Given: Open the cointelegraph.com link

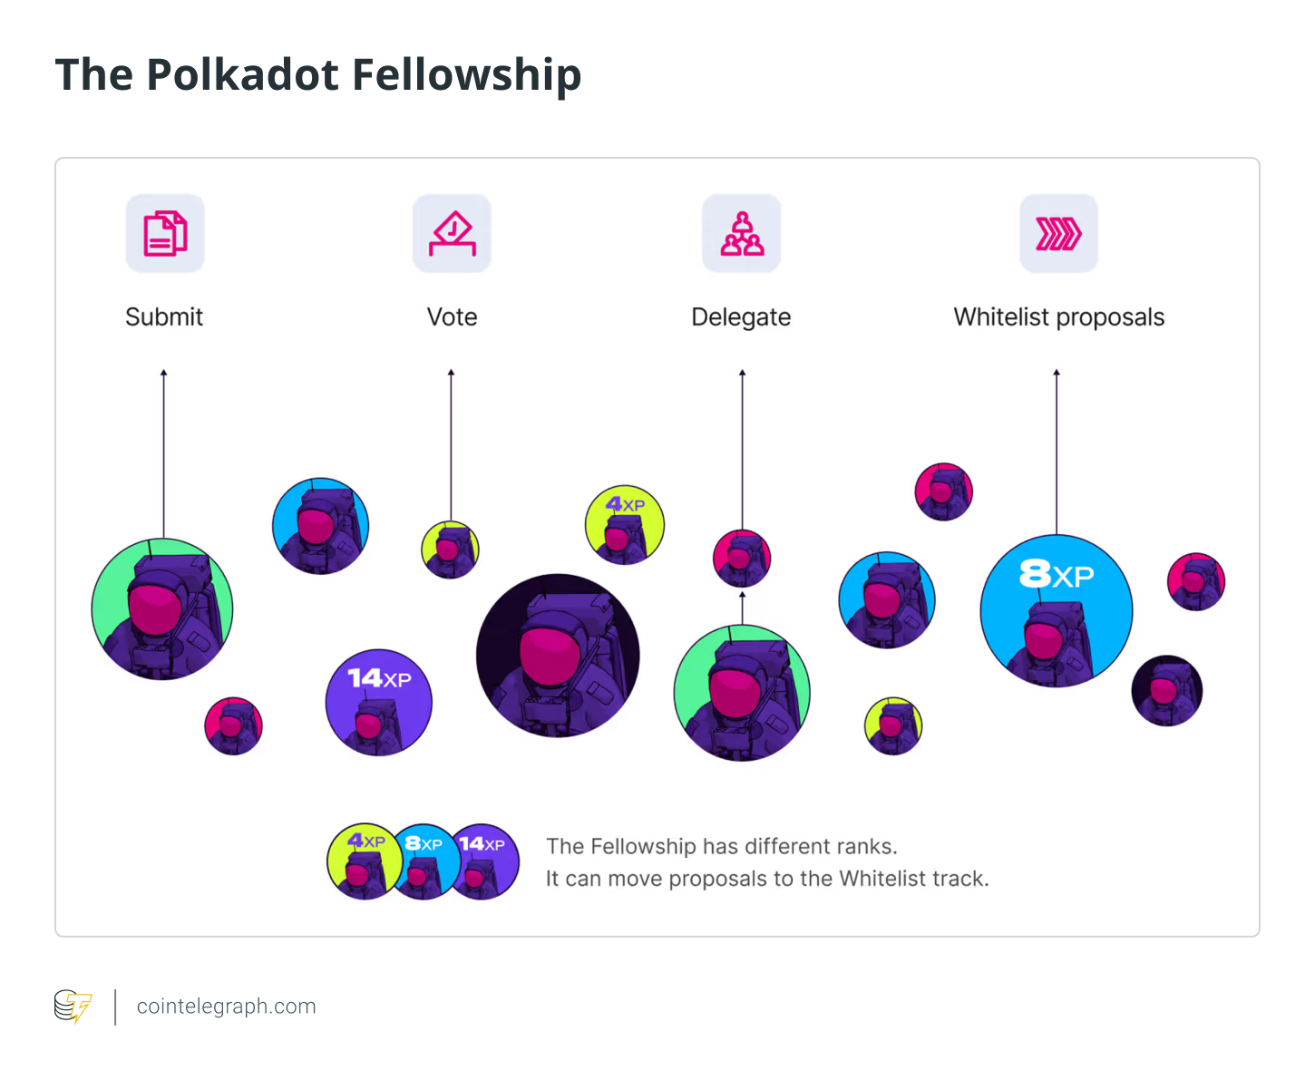Looking at the screenshot, I should click(x=226, y=1007).
